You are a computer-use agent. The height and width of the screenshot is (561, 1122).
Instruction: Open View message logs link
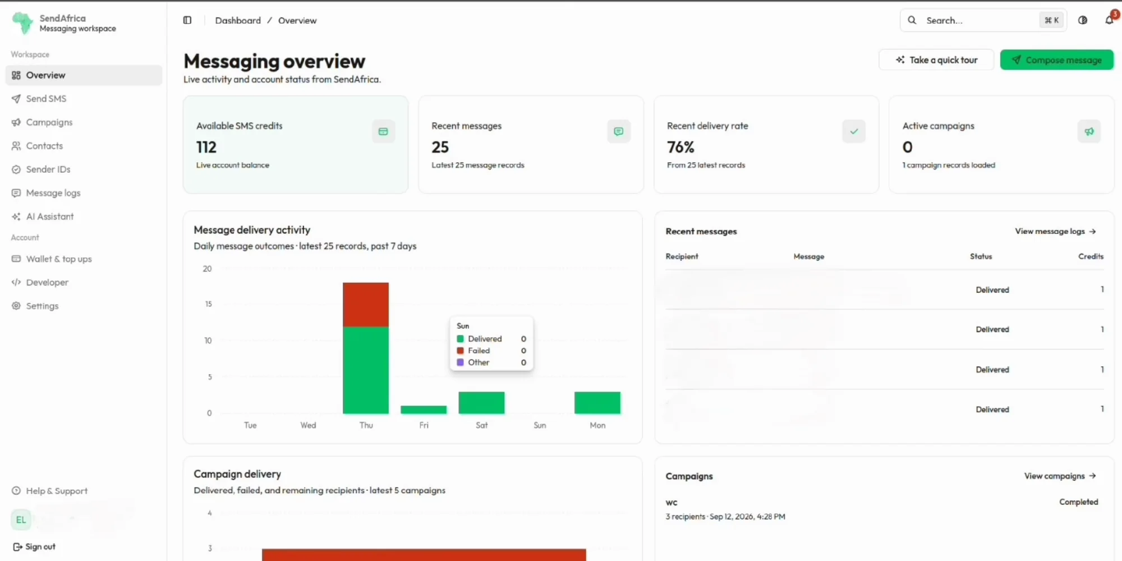tap(1055, 231)
